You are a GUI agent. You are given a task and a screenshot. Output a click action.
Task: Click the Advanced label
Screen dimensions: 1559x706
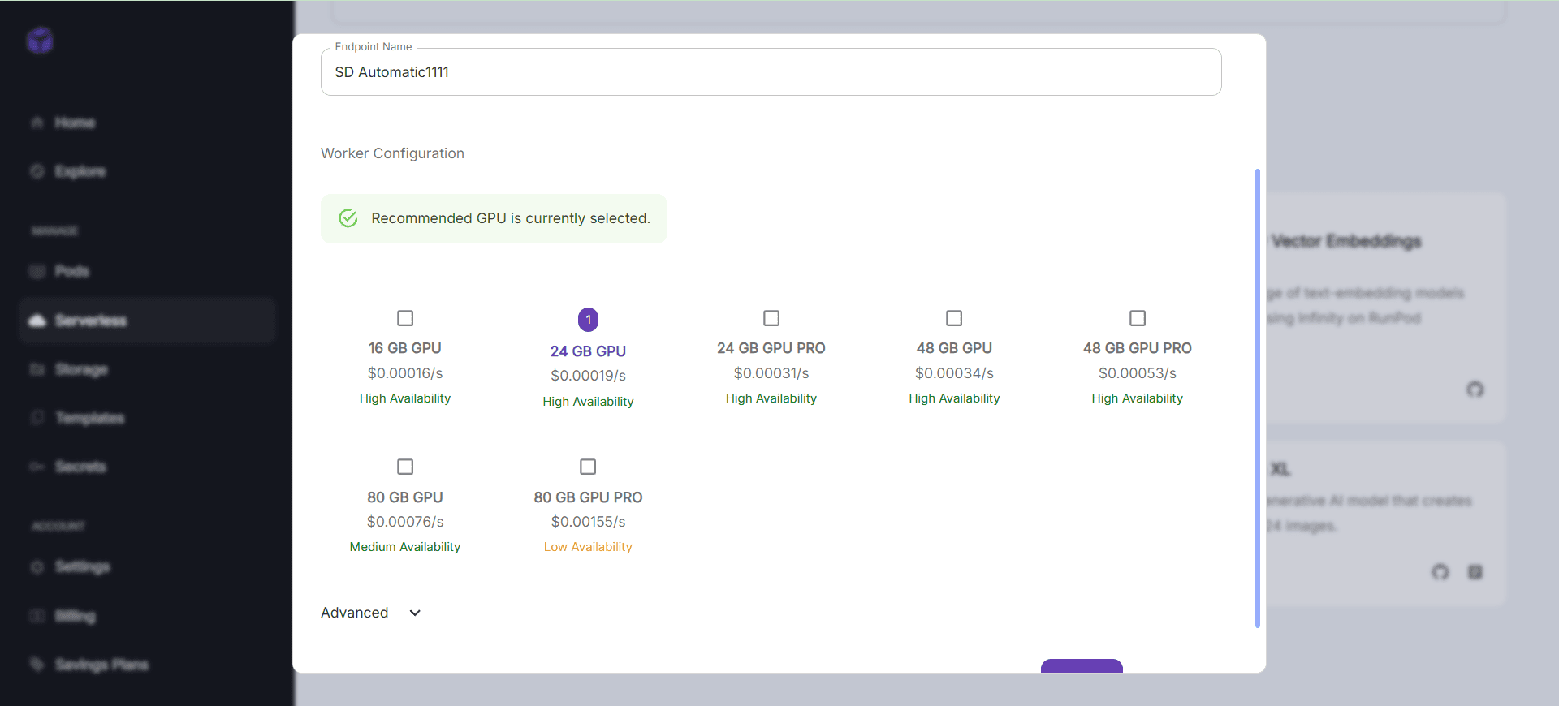click(x=355, y=613)
